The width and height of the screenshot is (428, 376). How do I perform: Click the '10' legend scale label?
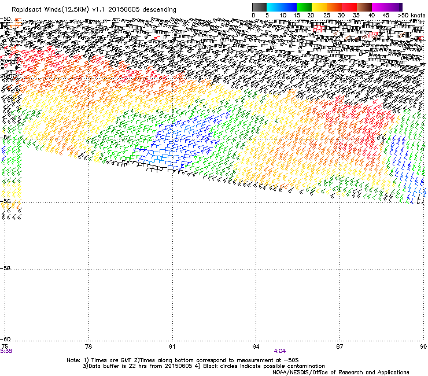283,16
